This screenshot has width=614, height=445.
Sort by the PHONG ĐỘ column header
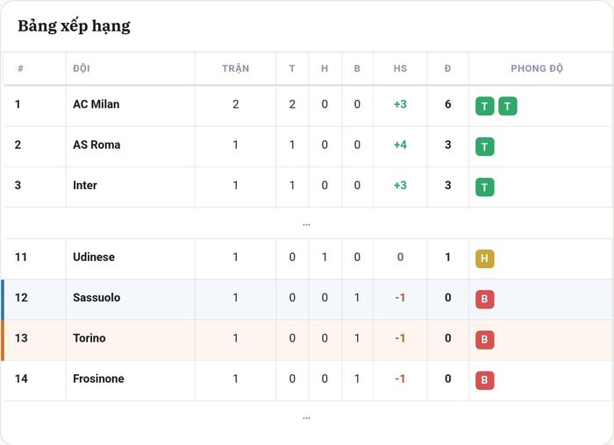coord(537,68)
